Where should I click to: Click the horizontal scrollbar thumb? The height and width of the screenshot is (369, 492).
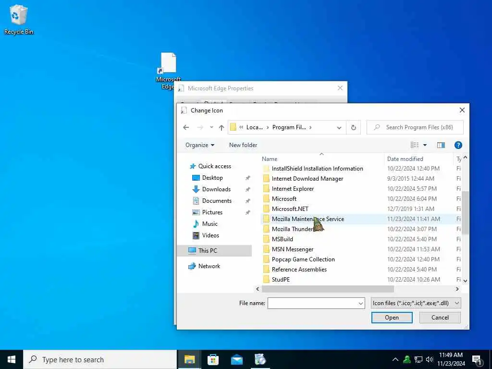click(x=328, y=289)
